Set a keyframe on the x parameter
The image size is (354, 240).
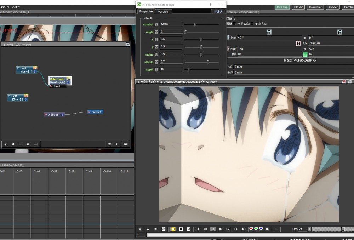[156, 40]
